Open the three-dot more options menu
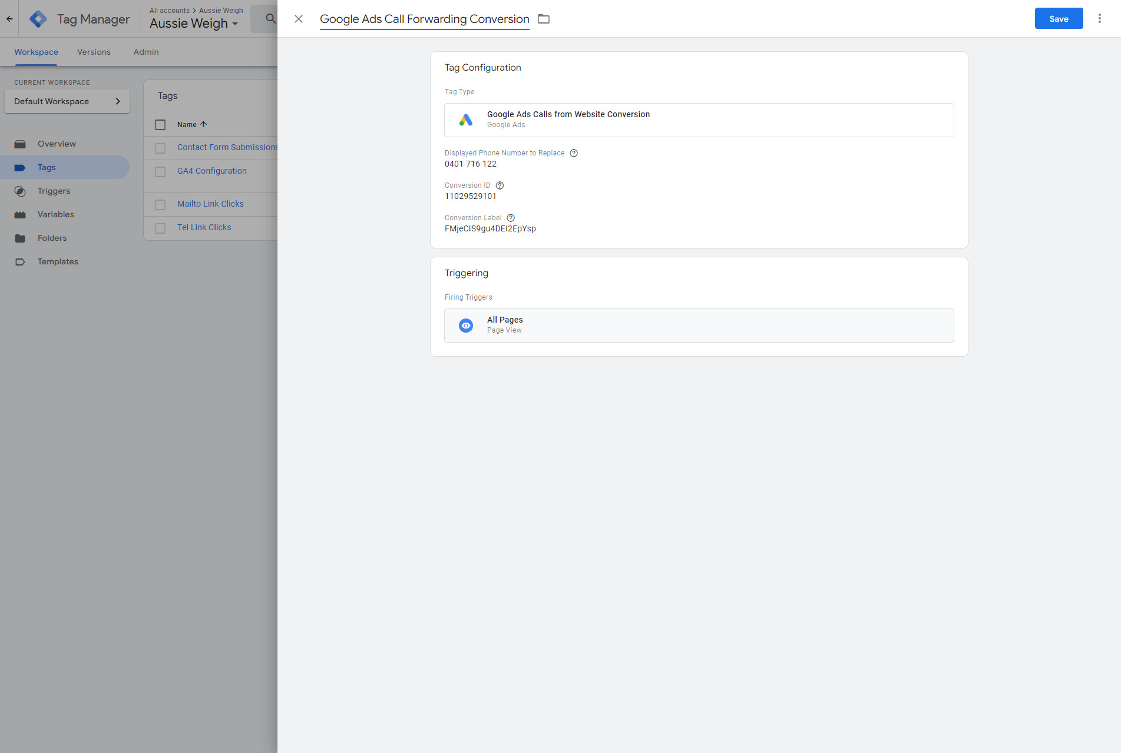 (1099, 19)
